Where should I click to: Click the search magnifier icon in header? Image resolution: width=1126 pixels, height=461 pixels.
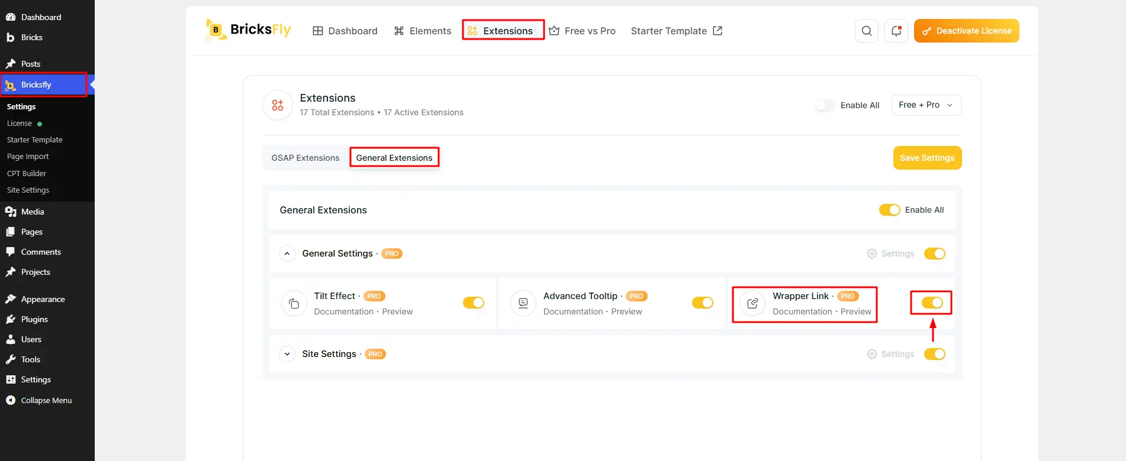(866, 31)
